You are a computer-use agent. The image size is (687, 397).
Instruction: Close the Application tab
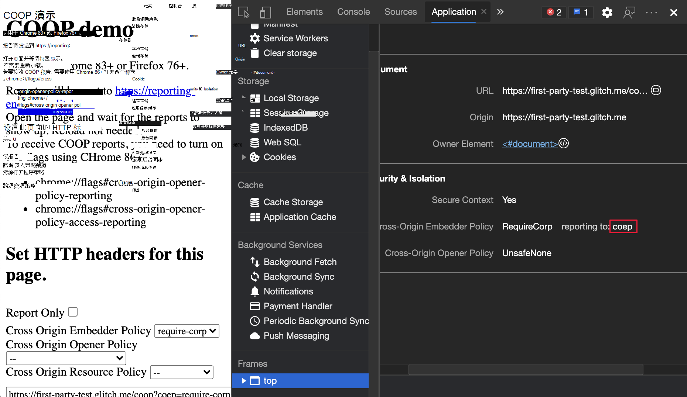click(x=484, y=12)
